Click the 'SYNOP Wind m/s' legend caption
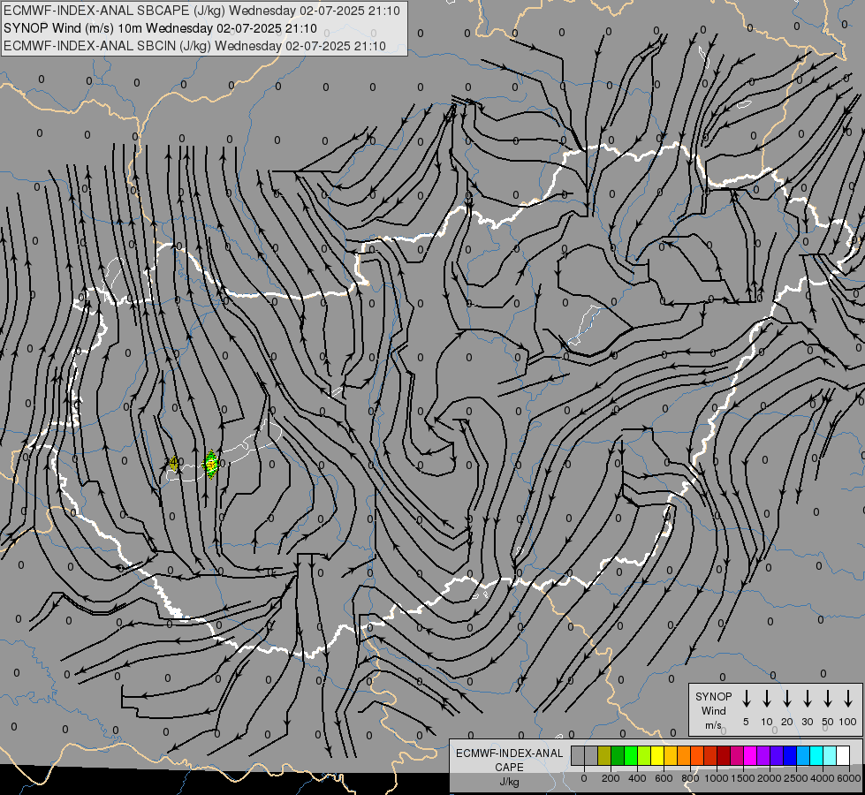 point(713,710)
